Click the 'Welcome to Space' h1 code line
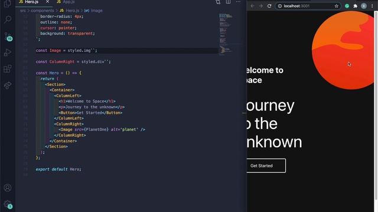The height and width of the screenshot is (212, 378). [87, 101]
